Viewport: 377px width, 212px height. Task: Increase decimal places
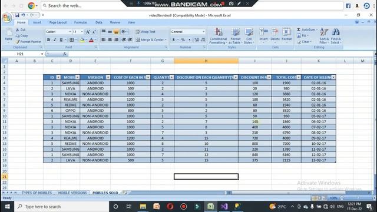tap(197, 39)
